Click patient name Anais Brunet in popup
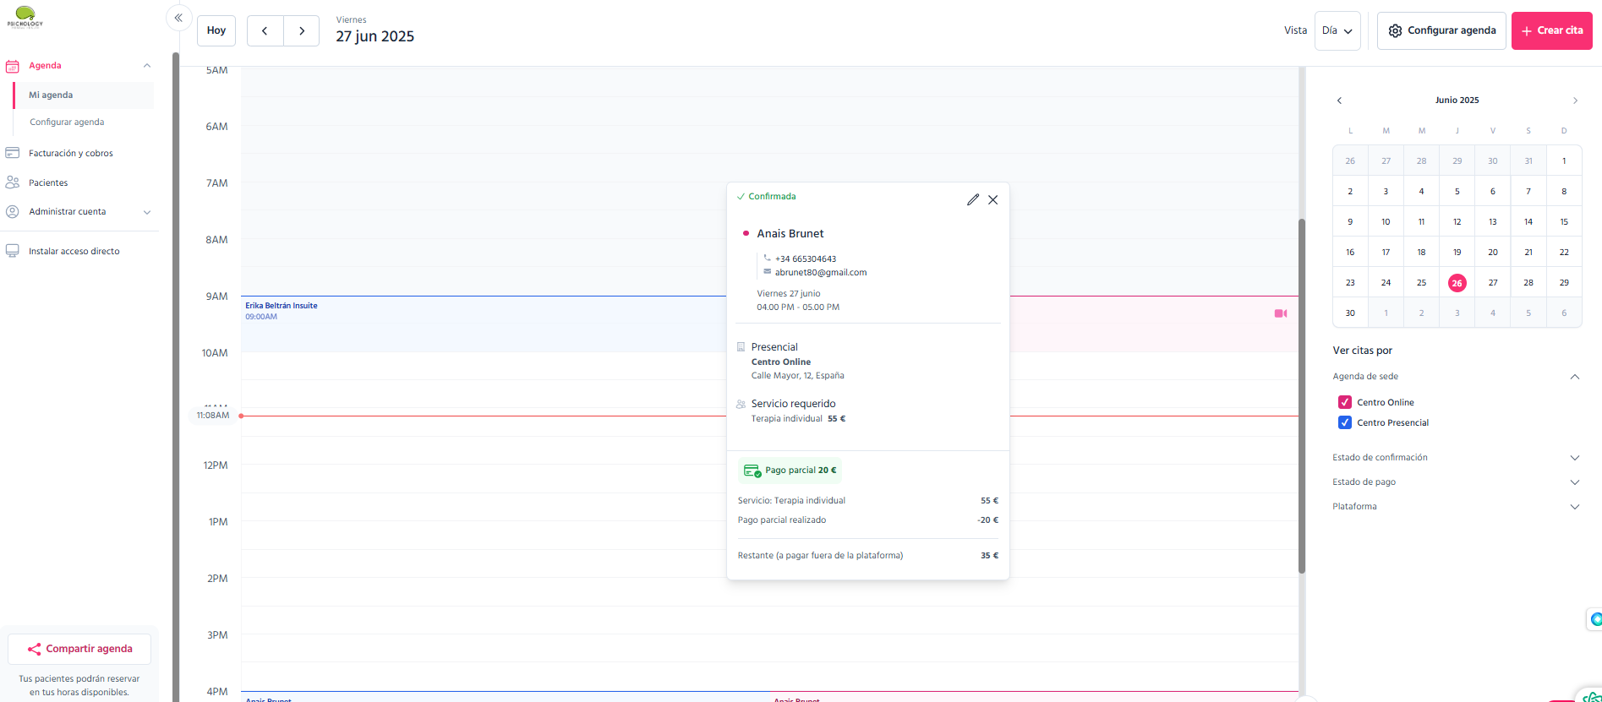This screenshot has width=1602, height=702. pyautogui.click(x=790, y=234)
